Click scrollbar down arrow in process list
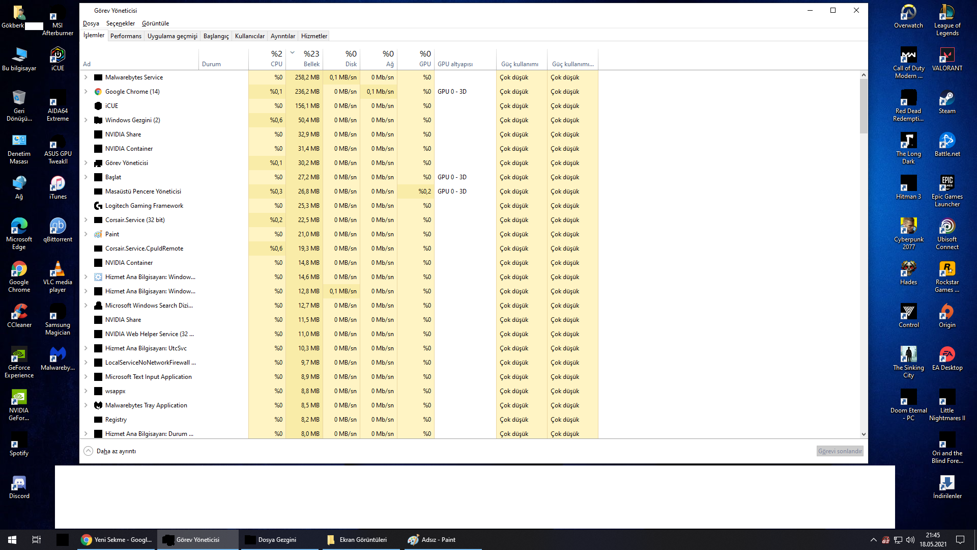 [864, 434]
